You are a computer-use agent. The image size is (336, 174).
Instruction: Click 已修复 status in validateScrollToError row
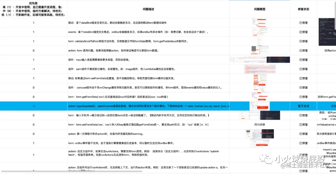[303, 41]
